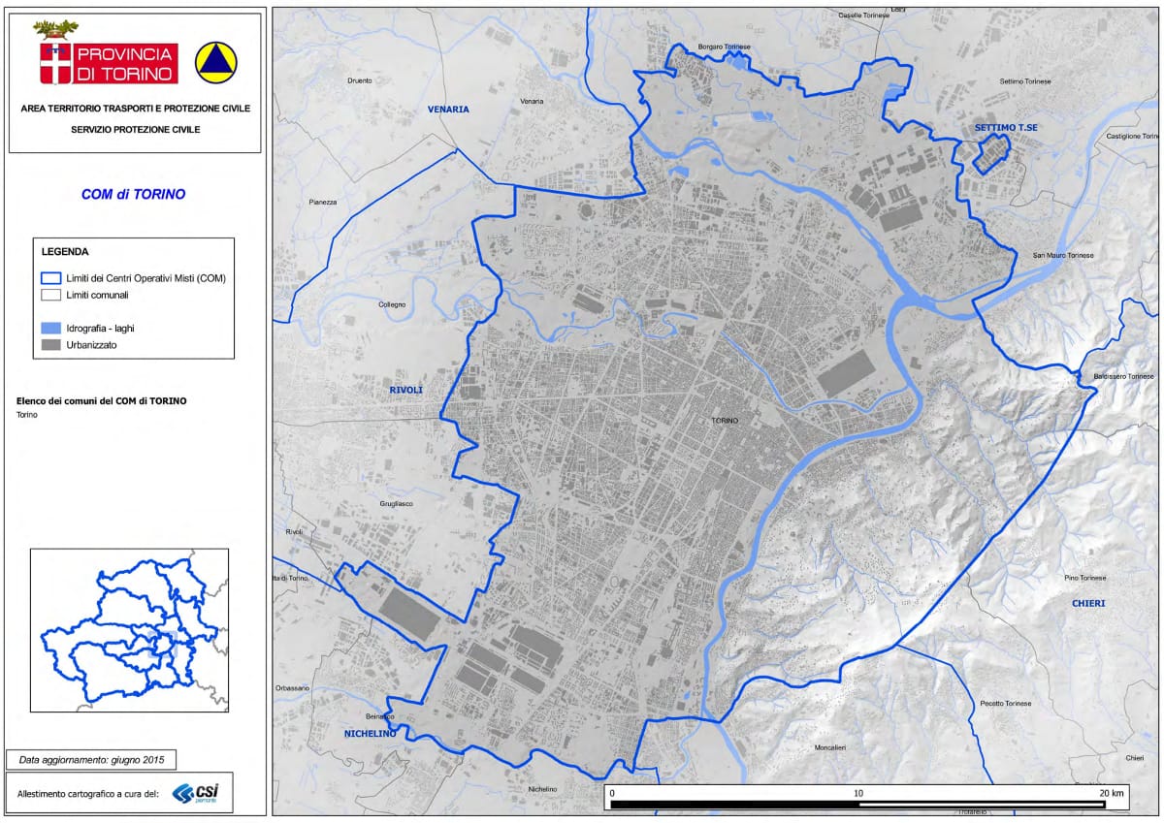Click 'Limiti dei Centri Operativi Misti (COM)' label
Screen dimensions: 1164x823
pyautogui.click(x=146, y=279)
